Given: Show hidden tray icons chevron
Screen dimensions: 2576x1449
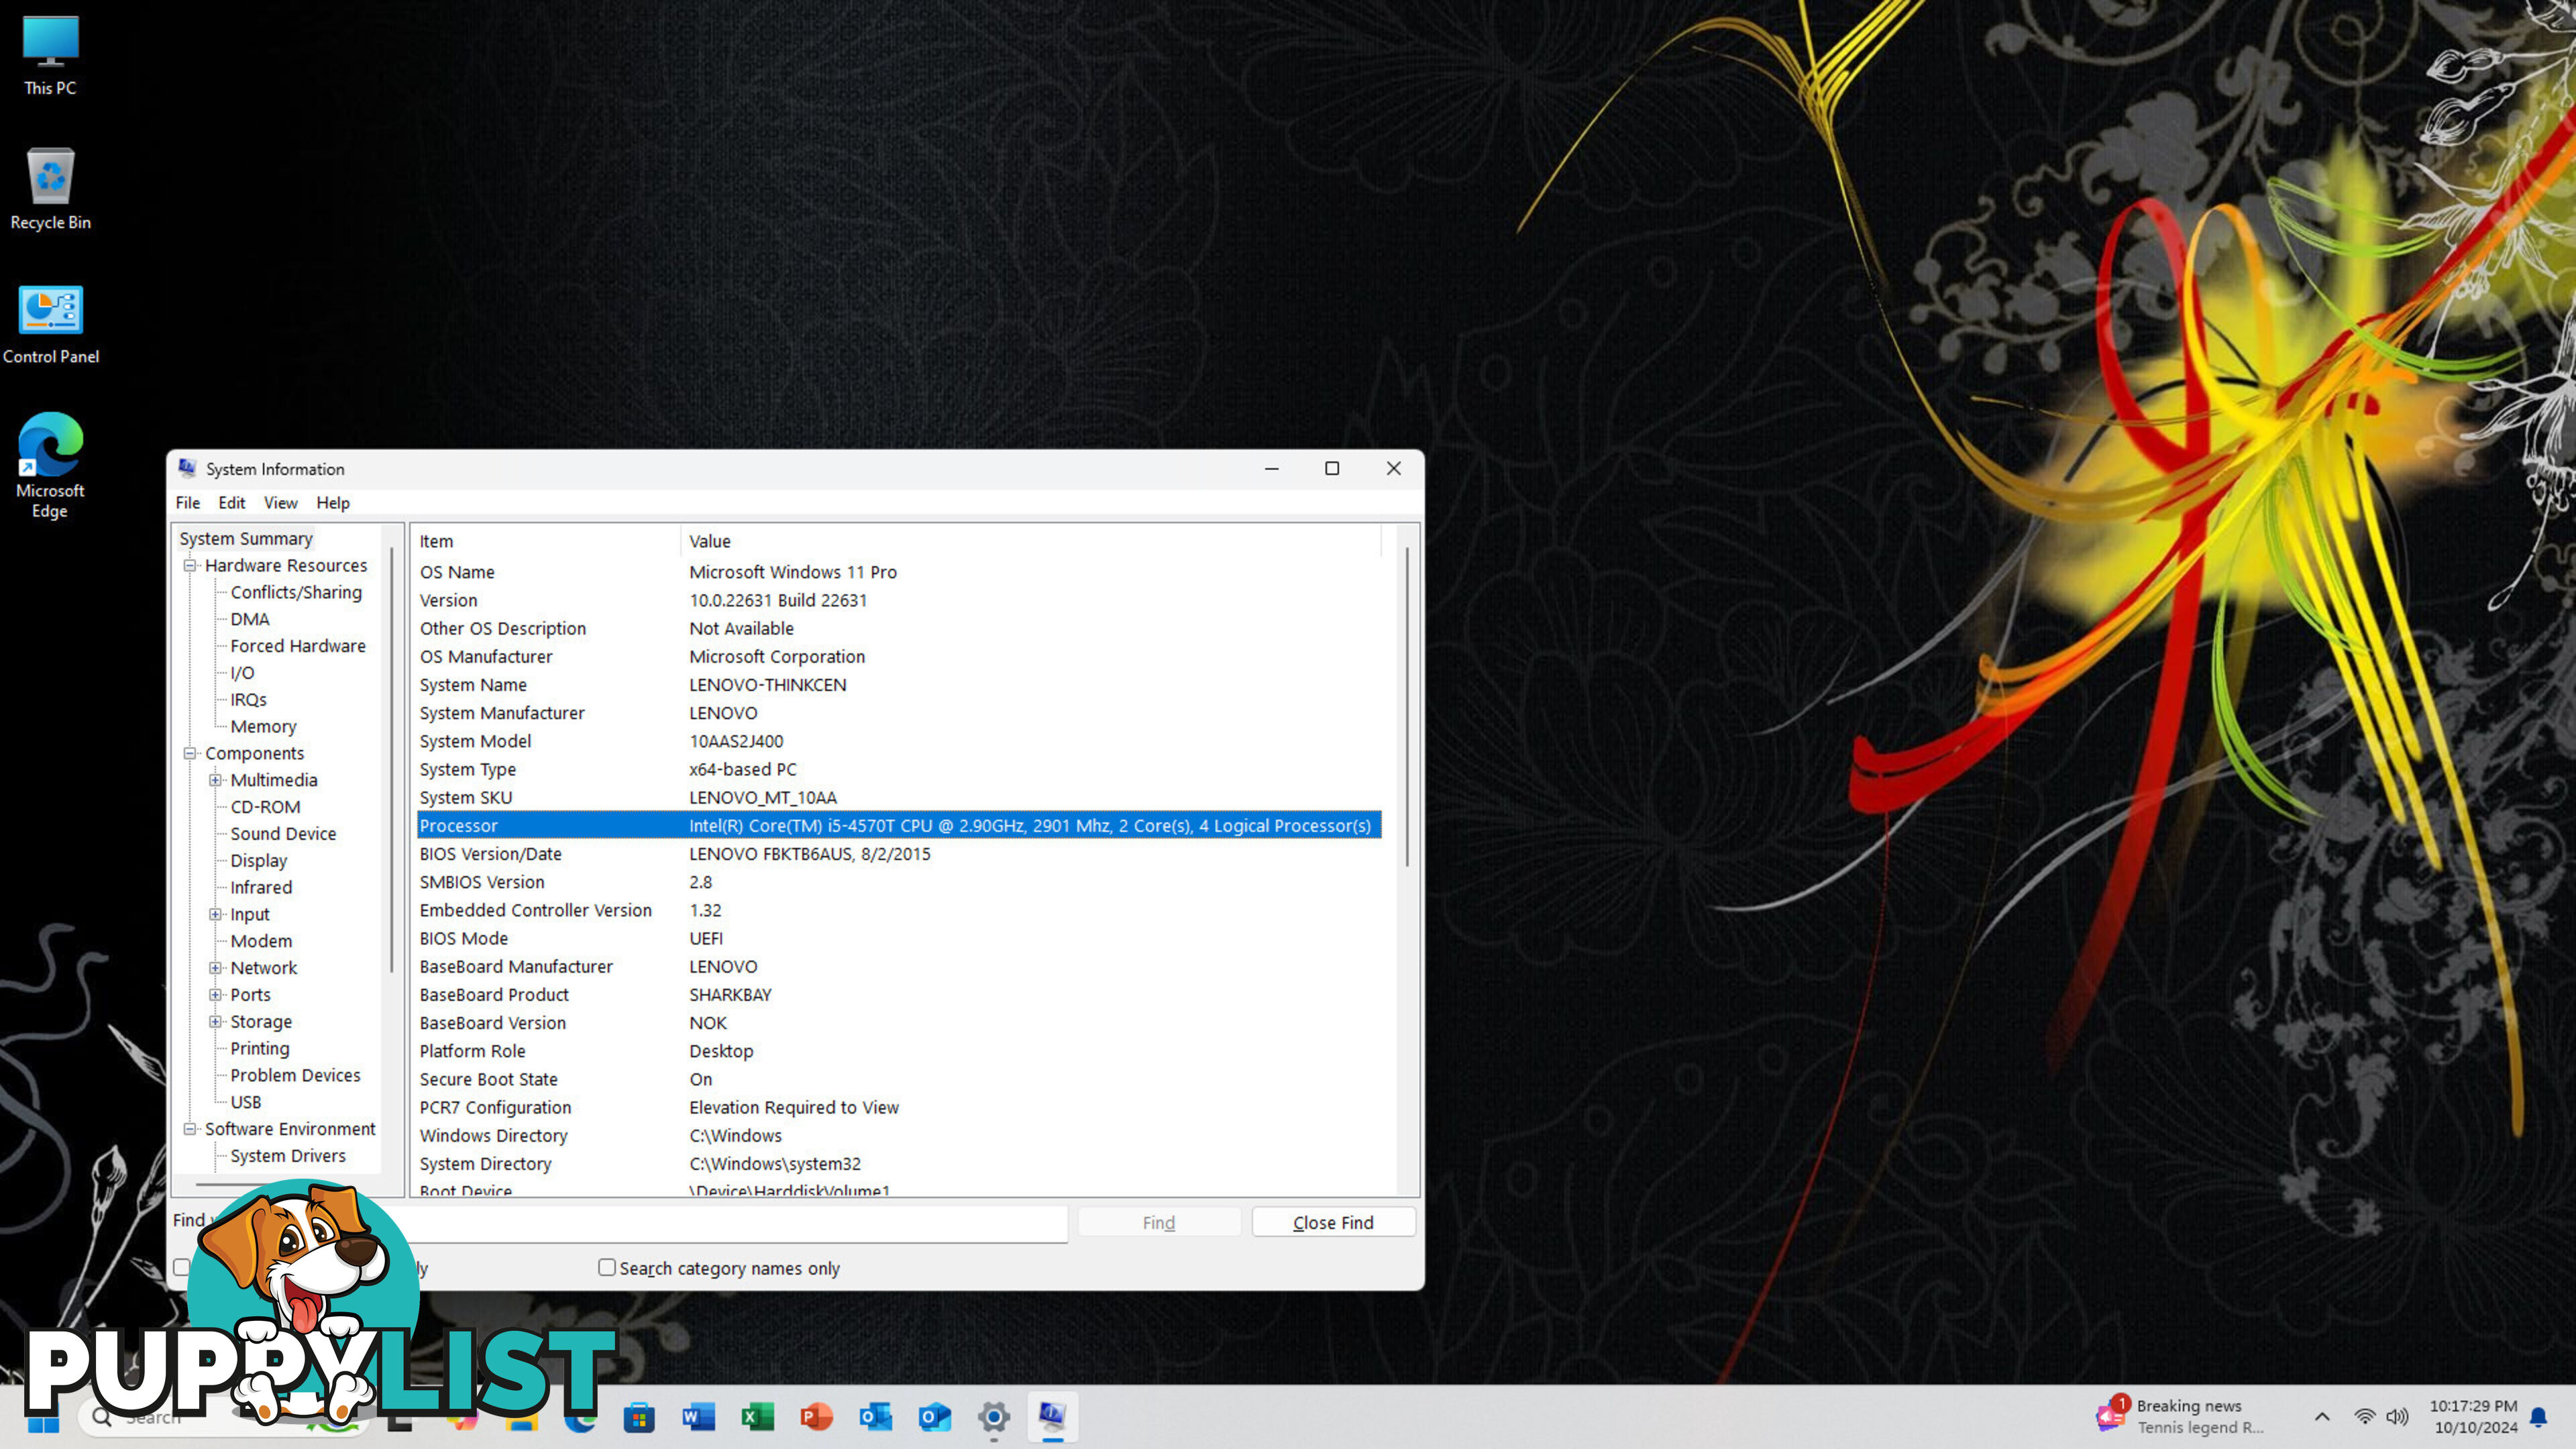Looking at the screenshot, I should coord(2322,1417).
